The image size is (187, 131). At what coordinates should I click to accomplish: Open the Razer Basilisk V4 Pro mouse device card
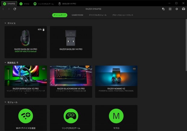(x=26, y=42)
